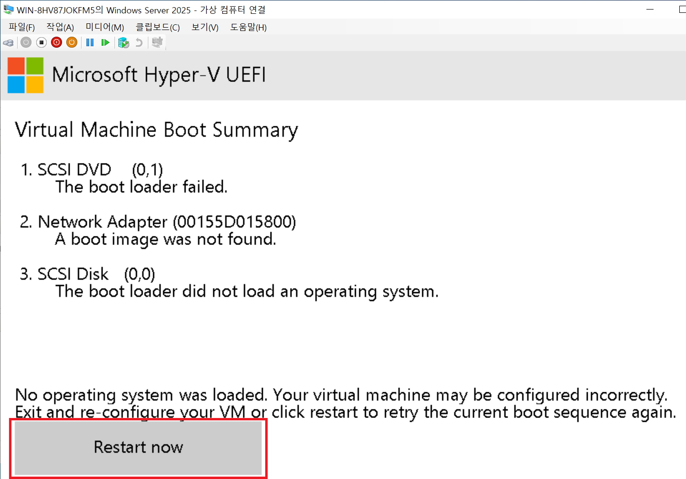Viewport: 686px width, 479px height.
Task: Shut down the VM using the red icon
Action: (57, 42)
